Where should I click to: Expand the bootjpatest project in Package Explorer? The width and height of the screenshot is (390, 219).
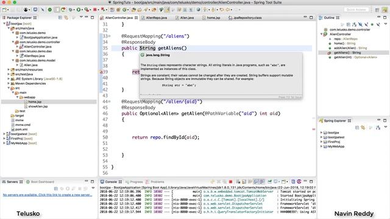[4, 134]
